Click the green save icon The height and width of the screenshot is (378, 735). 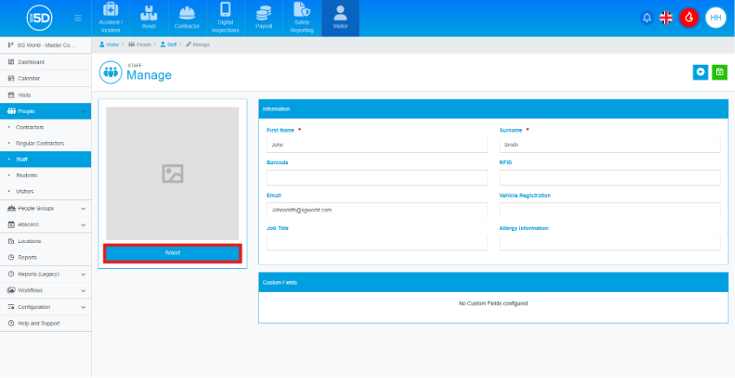point(720,72)
